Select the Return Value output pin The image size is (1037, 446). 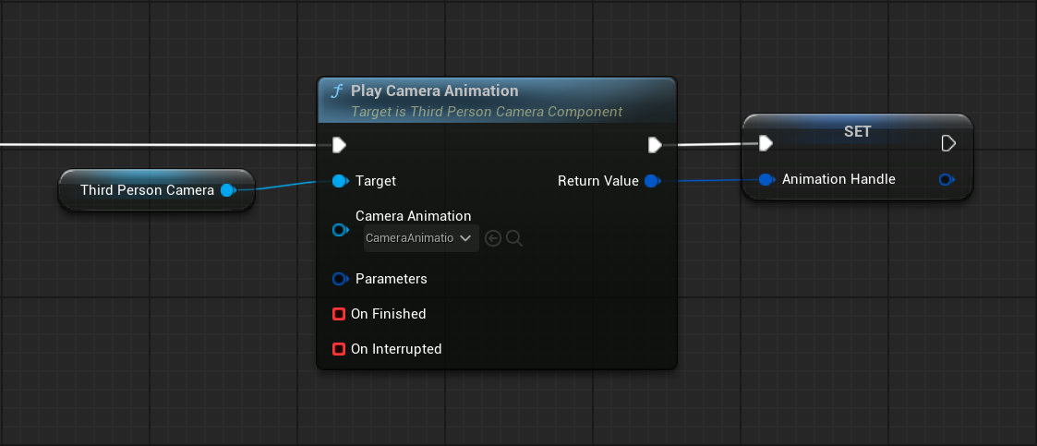[652, 181]
